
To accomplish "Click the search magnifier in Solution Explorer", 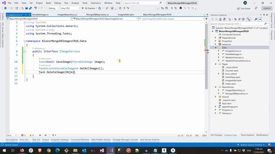I will (266, 24).
